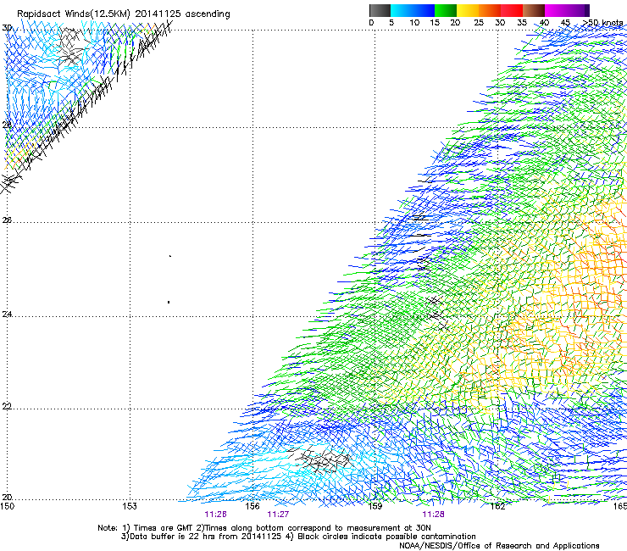Click the legend tick label '45'
Screen dimensions: 627x551
point(565,23)
